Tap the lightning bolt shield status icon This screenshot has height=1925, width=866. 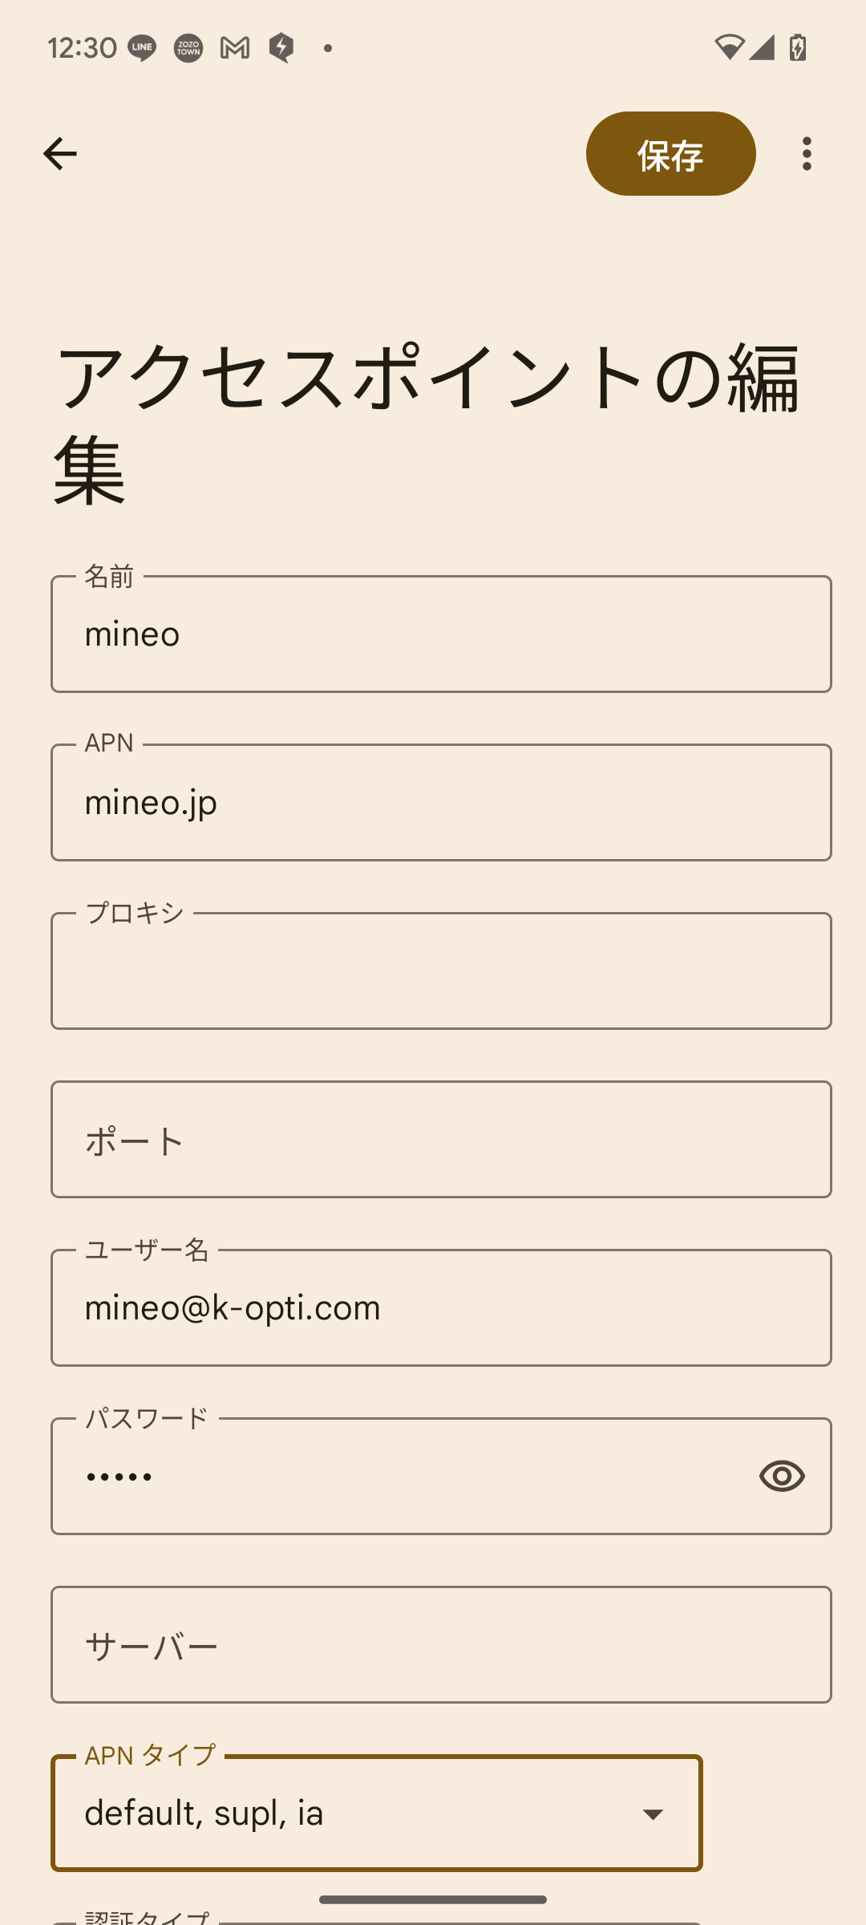click(x=281, y=48)
